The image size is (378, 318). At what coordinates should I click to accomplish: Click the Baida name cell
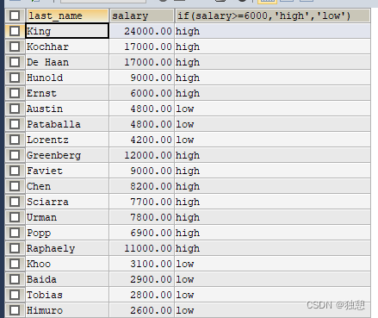click(67, 279)
